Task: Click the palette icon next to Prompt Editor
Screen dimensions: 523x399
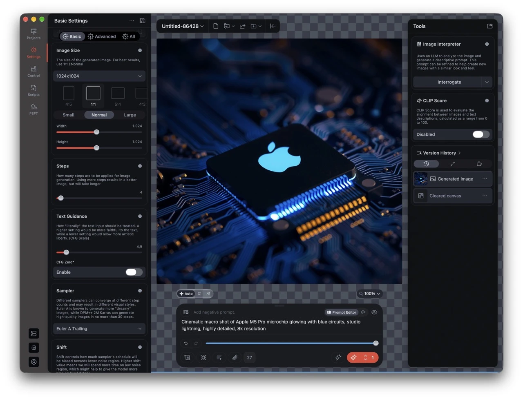Action: coord(363,312)
